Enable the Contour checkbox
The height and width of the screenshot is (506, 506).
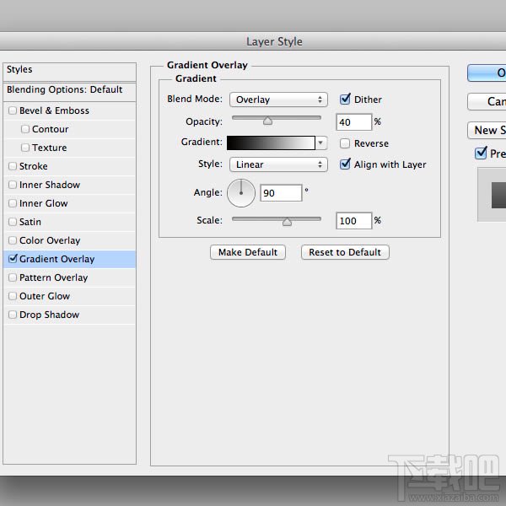(x=25, y=129)
